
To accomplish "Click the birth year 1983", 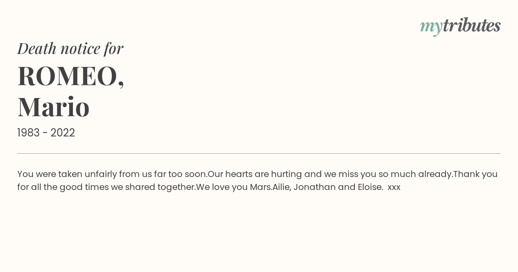I will click(x=28, y=133).
